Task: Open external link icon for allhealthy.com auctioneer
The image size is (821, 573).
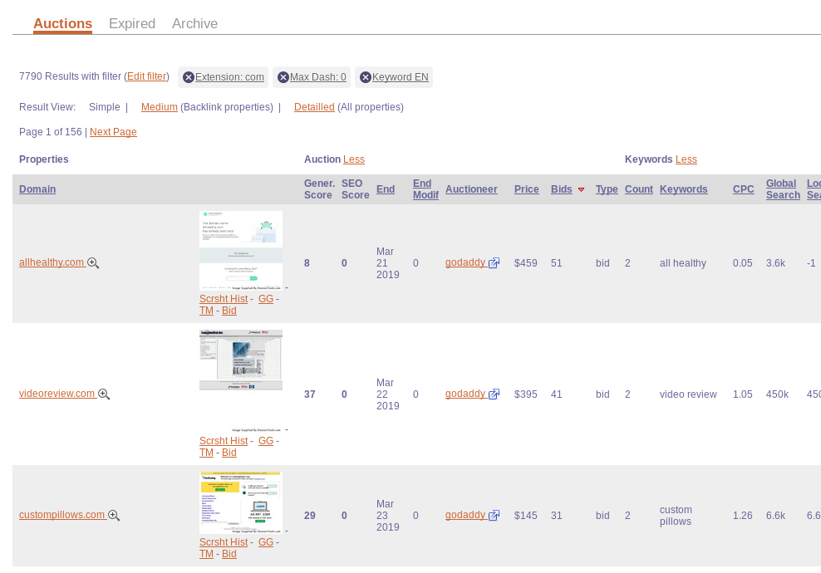Action: pyautogui.click(x=494, y=263)
